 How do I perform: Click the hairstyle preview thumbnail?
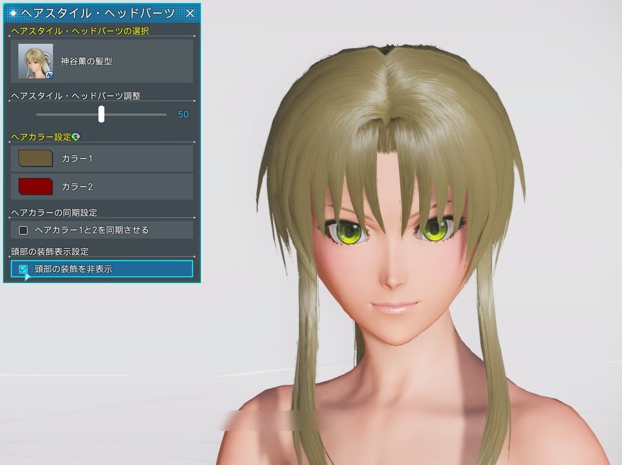coord(35,62)
